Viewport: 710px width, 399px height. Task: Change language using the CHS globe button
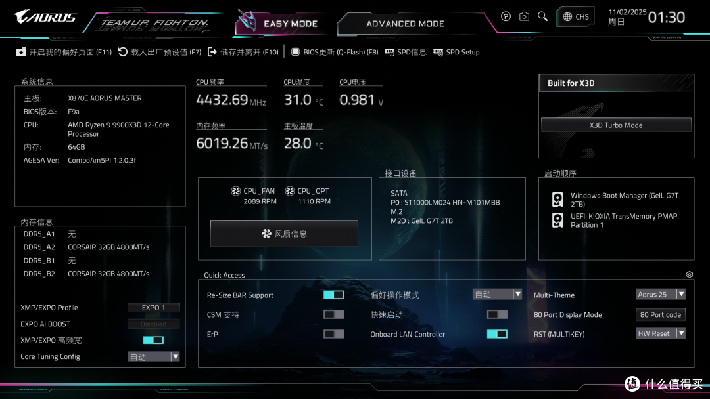coord(575,16)
